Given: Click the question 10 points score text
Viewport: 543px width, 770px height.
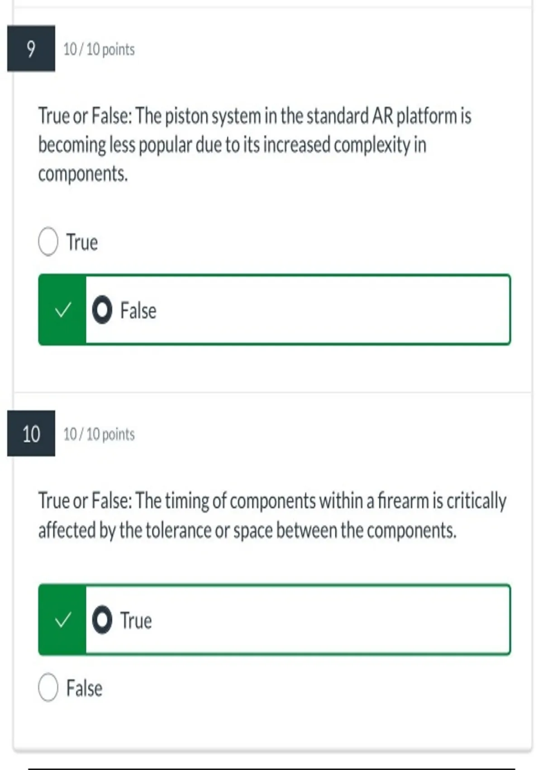Looking at the screenshot, I should (99, 434).
